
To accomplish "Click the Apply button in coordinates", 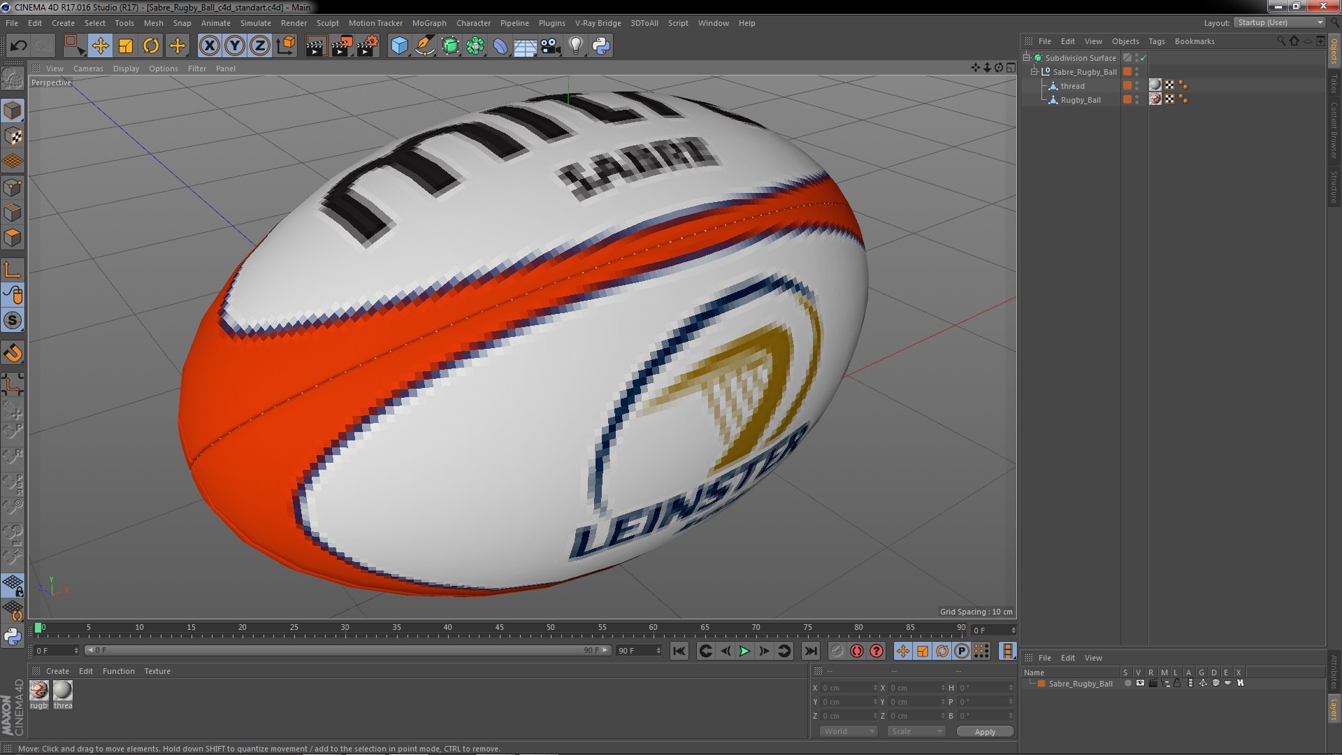I will click(x=984, y=732).
